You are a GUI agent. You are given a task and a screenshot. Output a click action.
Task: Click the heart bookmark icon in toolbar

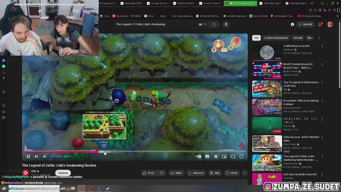pyautogui.click(x=334, y=10)
